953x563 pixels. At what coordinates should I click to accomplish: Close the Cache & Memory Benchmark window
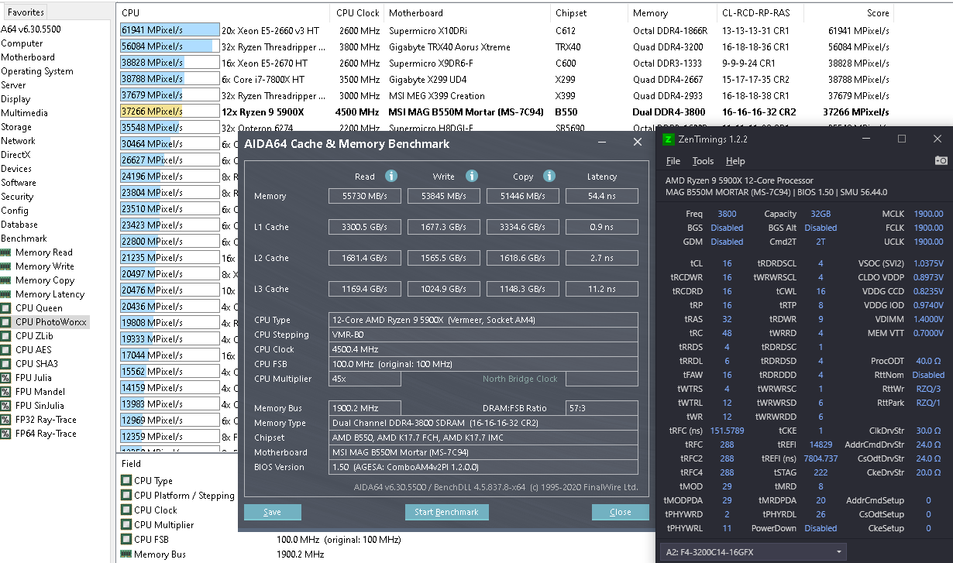click(637, 142)
